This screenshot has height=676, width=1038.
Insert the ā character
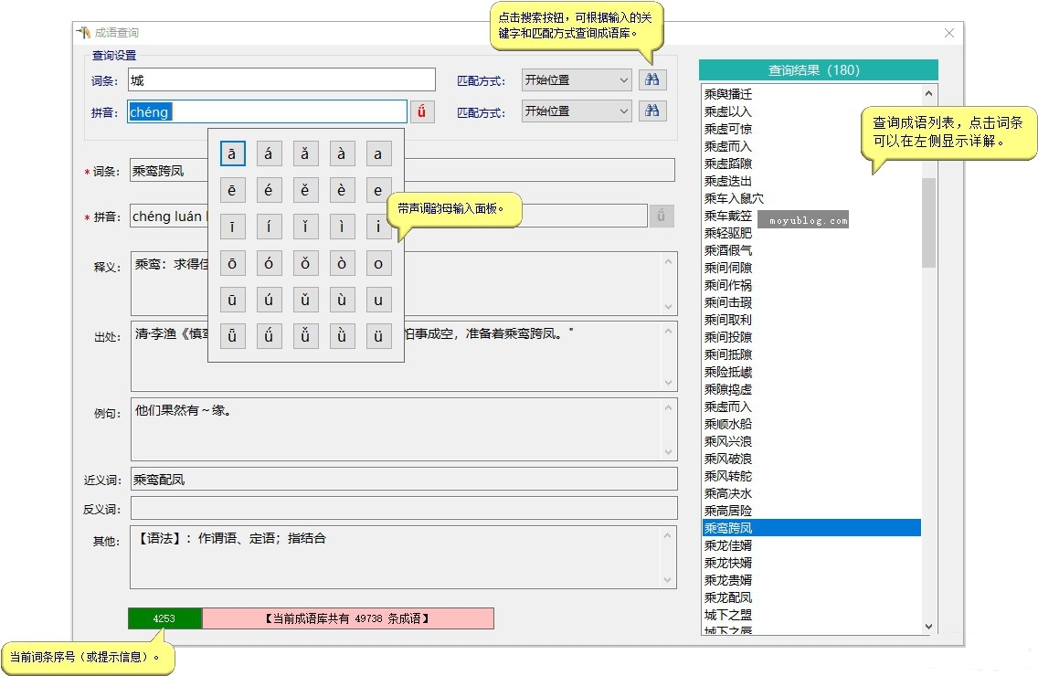(232, 153)
